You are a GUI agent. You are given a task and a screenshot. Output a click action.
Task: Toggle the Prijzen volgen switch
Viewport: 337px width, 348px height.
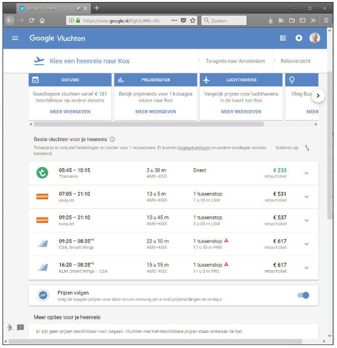303,295
